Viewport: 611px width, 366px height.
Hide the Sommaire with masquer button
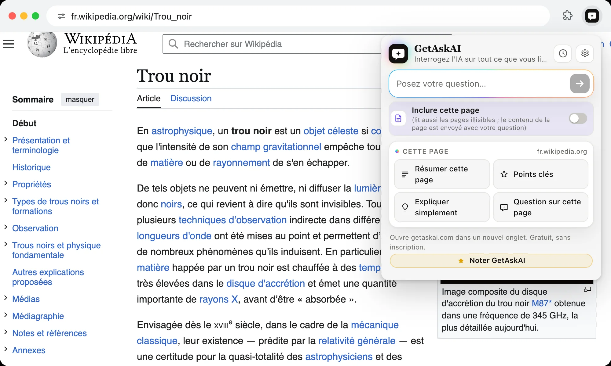(80, 99)
